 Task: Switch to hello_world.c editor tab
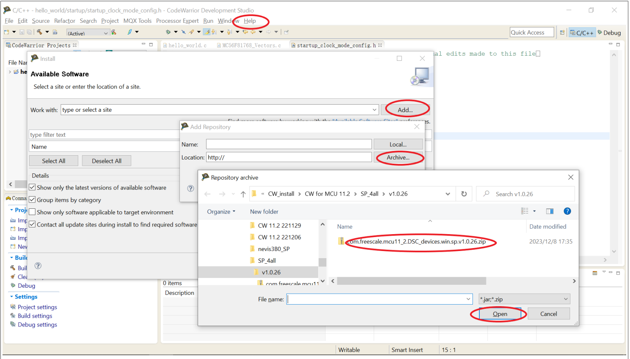(x=187, y=45)
